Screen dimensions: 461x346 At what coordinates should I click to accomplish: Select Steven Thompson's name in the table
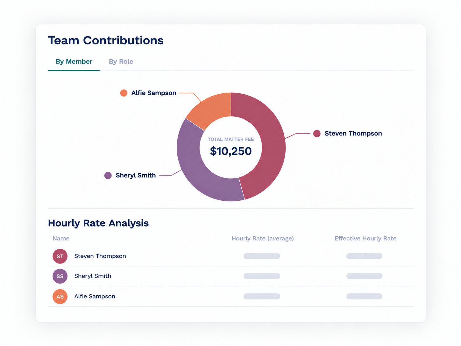pos(100,256)
